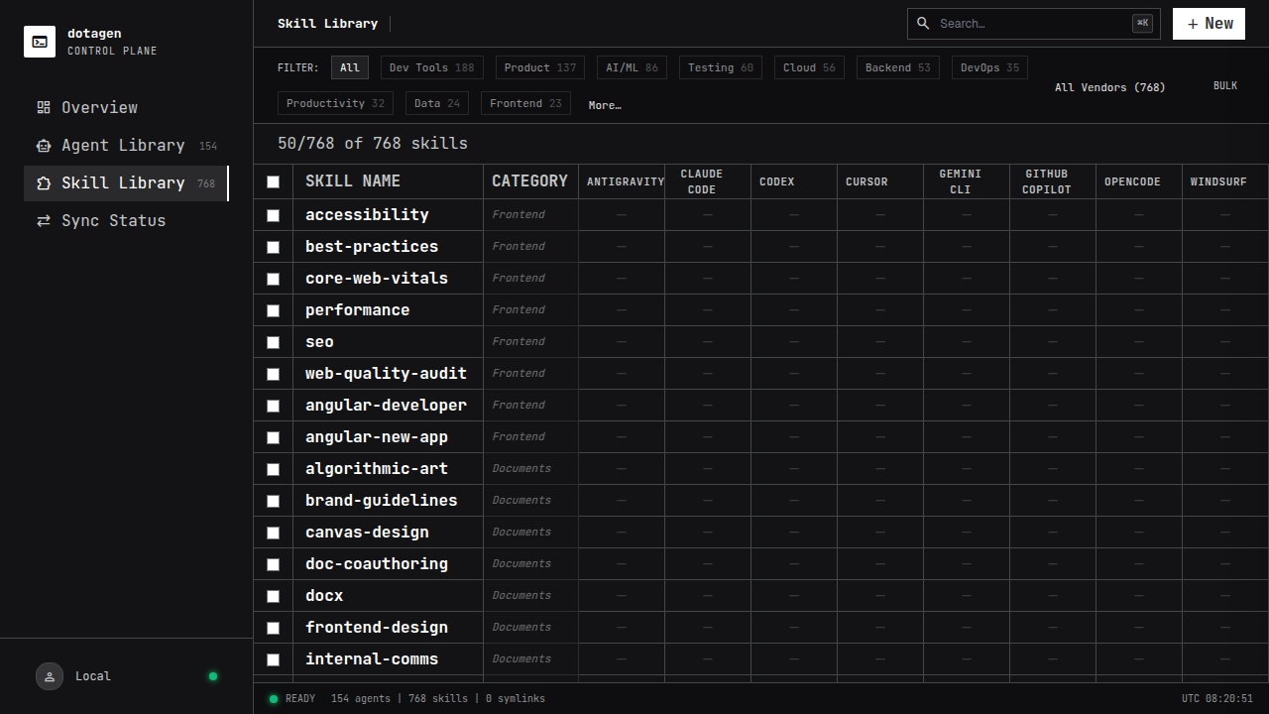Image resolution: width=1269 pixels, height=714 pixels.
Task: Check the web-quality-audit skill checkbox
Action: [x=274, y=374]
